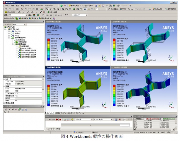Click the red maximum legend color swatch in Z方向 view
This screenshot has height=141, width=180.
(48, 86)
